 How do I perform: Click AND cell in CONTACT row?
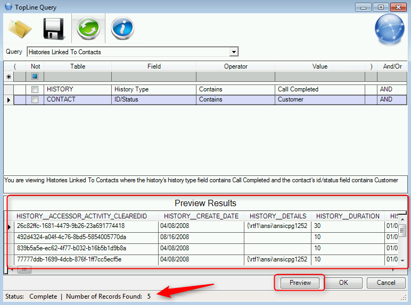392,100
